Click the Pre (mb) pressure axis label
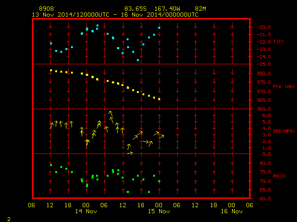The image size is (297, 222). [x=284, y=86]
